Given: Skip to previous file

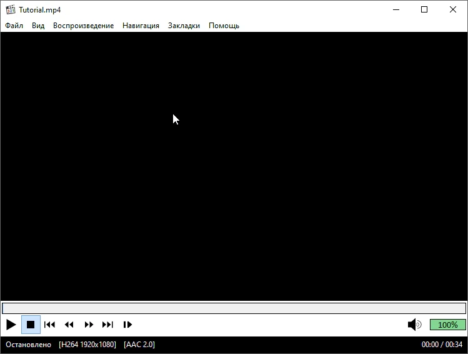Looking at the screenshot, I should [x=49, y=325].
